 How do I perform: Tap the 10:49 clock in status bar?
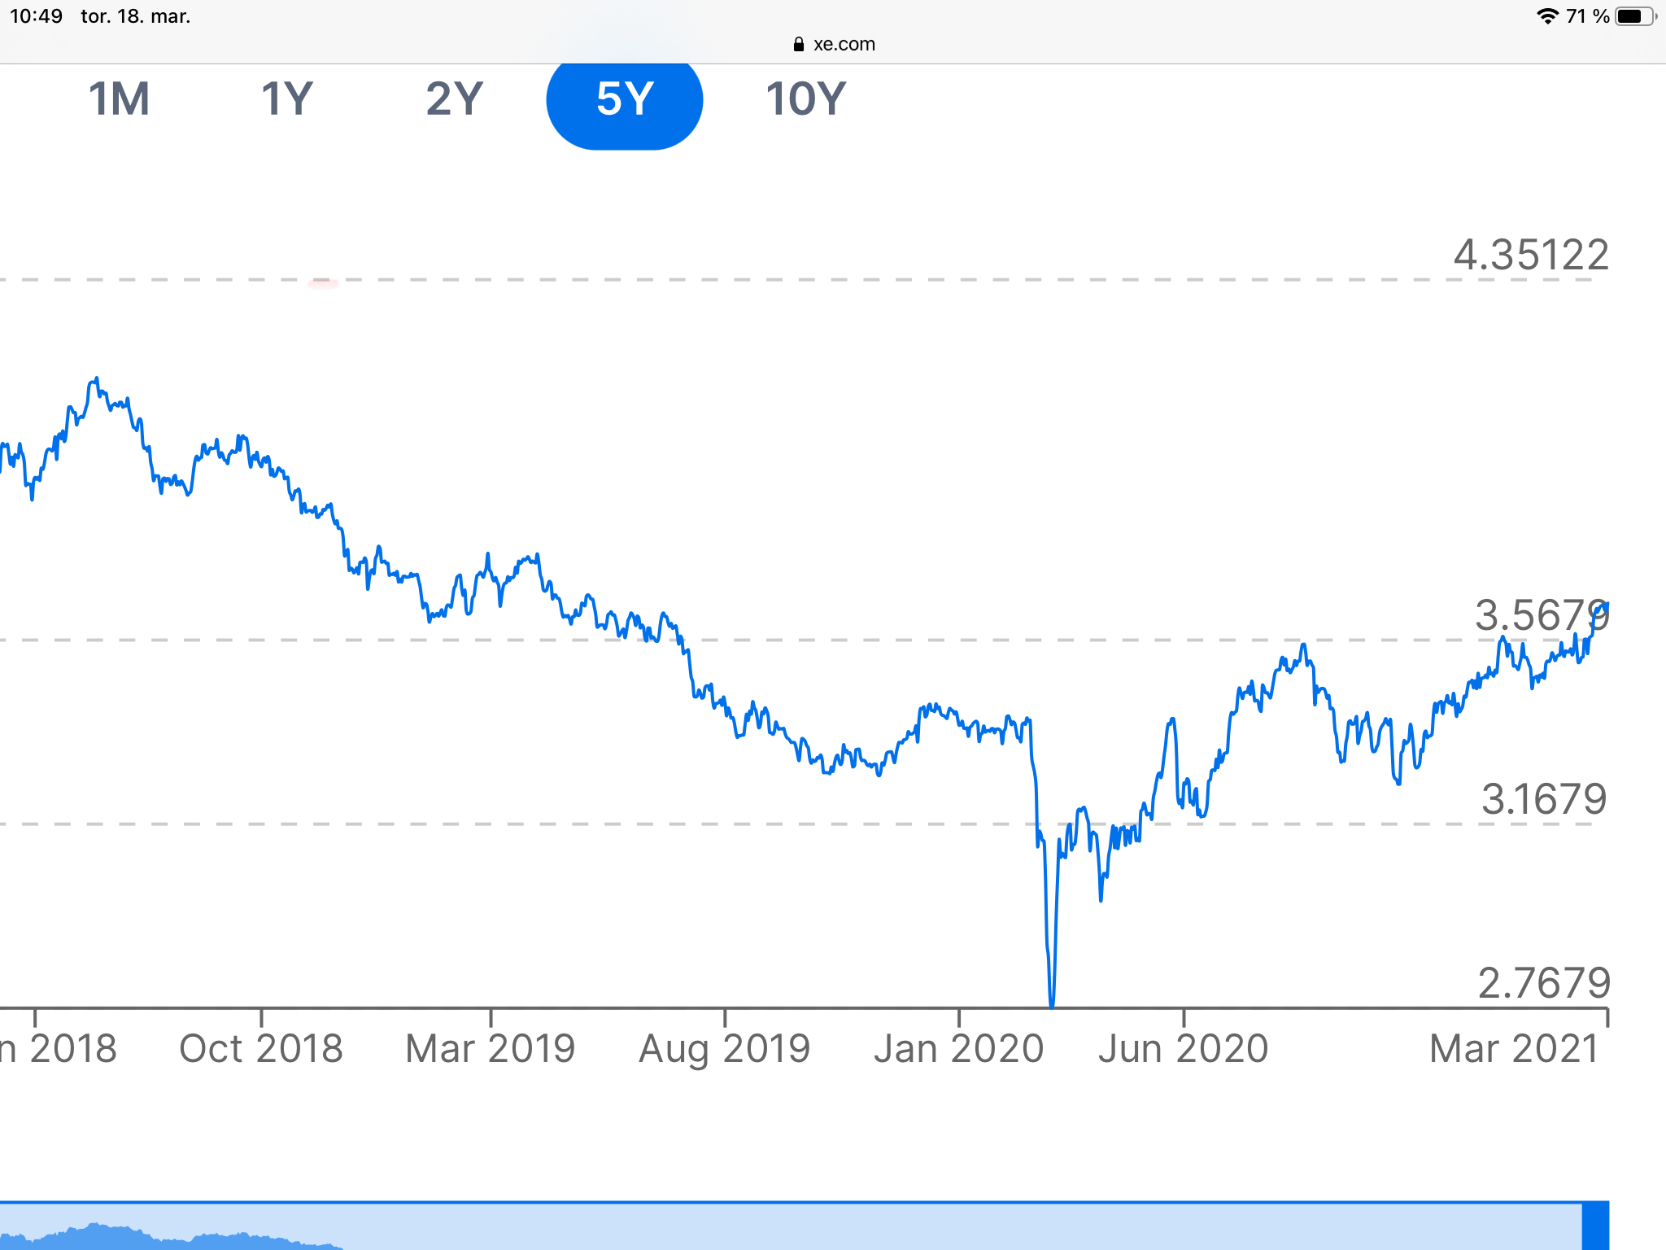[x=36, y=16]
